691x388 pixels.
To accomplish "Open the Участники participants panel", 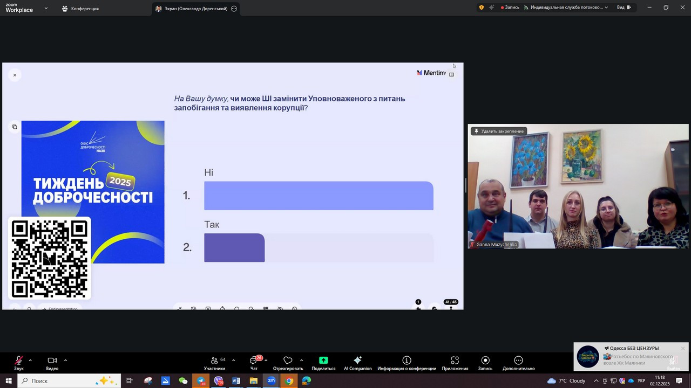I will pos(214,363).
